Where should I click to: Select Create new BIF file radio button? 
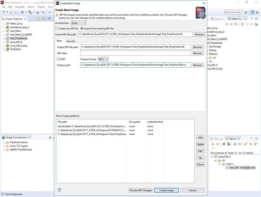pyautogui.click(x=57, y=29)
